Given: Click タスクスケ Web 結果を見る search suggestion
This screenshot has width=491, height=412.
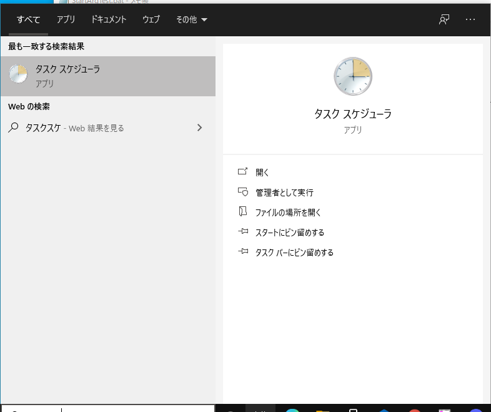Looking at the screenshot, I should (108, 128).
